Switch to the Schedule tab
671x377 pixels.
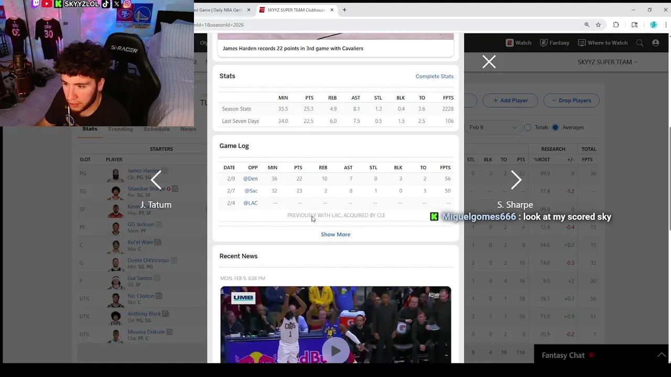157,129
